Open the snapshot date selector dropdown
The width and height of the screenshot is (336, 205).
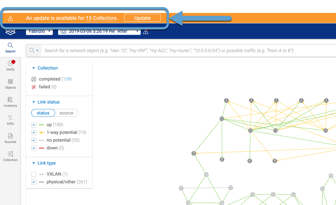100,31
